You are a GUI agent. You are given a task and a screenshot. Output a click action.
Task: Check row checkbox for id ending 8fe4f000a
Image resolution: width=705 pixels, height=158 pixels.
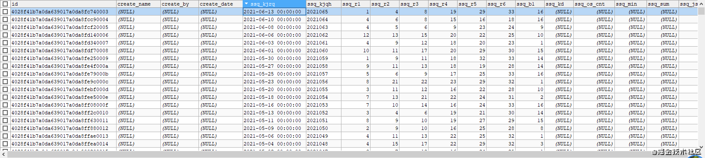tap(5, 66)
